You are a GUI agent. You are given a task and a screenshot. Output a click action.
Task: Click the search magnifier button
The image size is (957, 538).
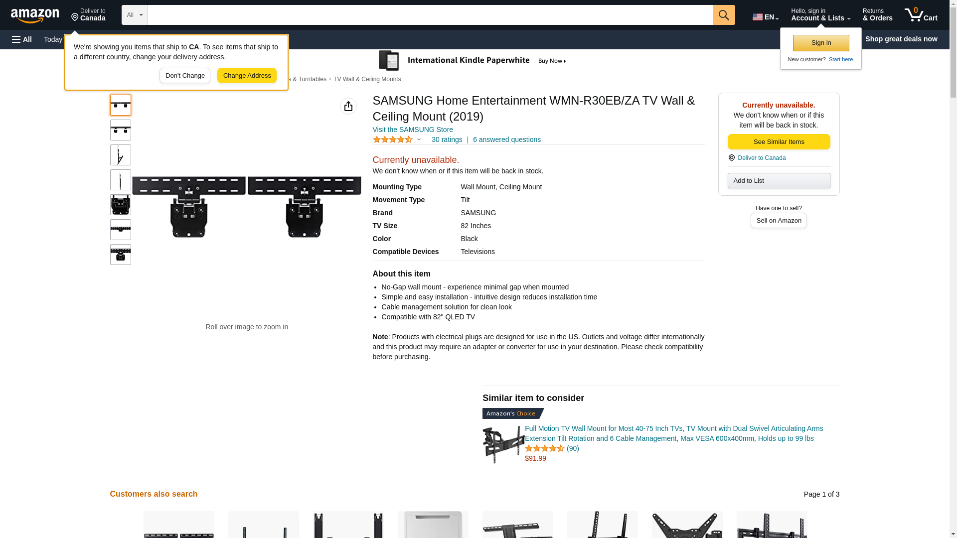(724, 15)
